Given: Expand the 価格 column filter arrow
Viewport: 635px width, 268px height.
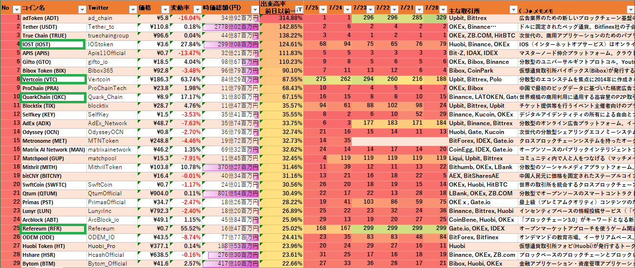Looking at the screenshot, I should [x=166, y=9].
